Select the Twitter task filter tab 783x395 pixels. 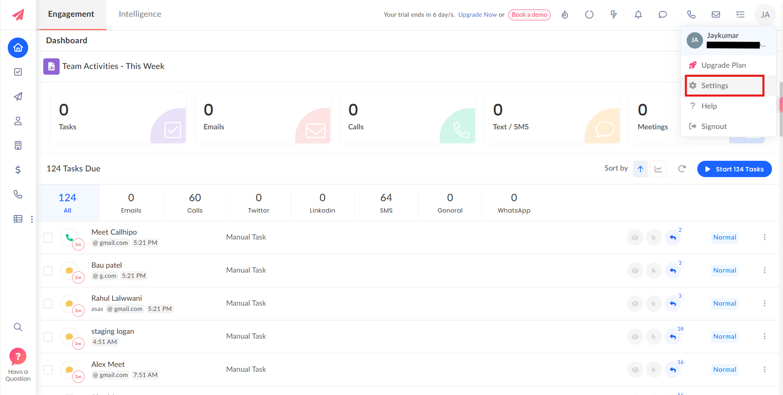pos(258,203)
